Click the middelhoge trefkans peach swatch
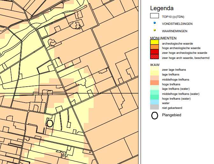Screen dimensions: 214x164 (x=154, y=78)
